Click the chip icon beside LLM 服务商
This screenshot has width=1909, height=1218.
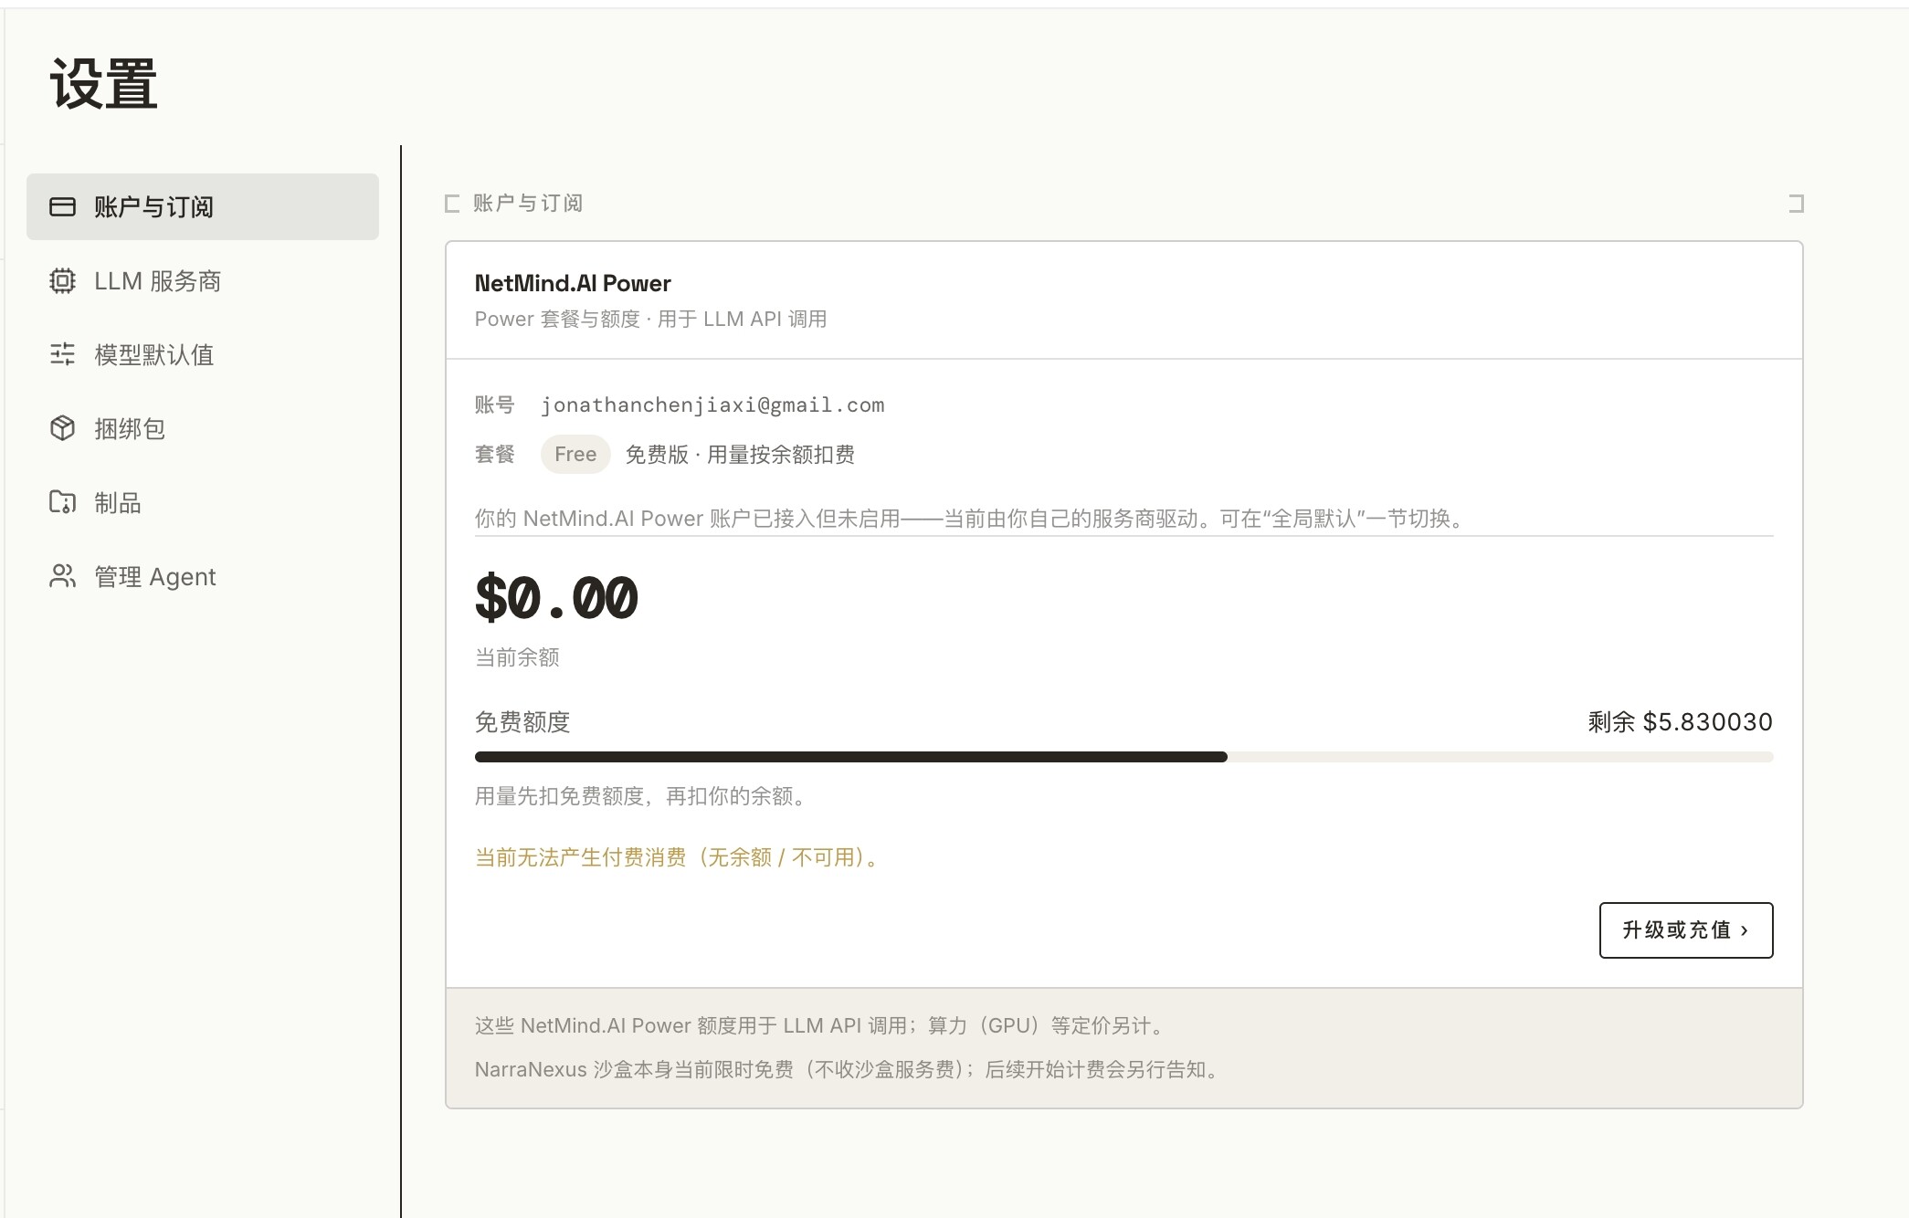pos(62,281)
